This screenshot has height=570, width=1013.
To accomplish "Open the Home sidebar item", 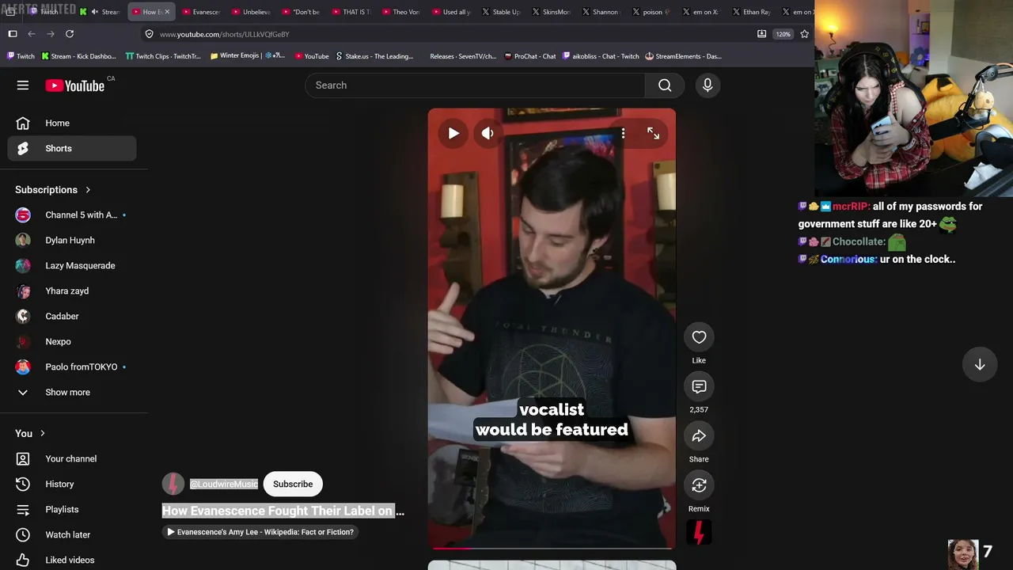I will click(72, 123).
